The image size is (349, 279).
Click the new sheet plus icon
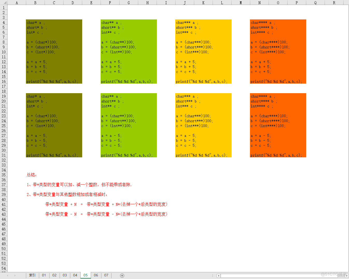pos(122,275)
